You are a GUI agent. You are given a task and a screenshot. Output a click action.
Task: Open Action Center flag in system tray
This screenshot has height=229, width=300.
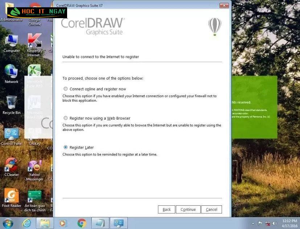260,224
